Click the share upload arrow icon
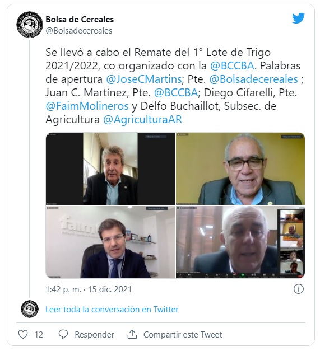Screen dimensions: 320x351 tap(132, 334)
